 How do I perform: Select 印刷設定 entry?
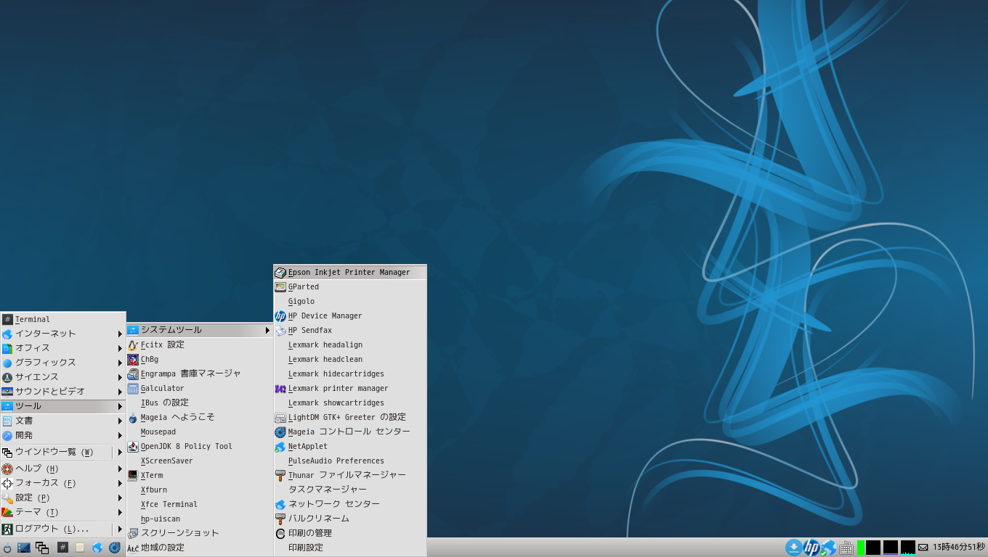[350, 548]
